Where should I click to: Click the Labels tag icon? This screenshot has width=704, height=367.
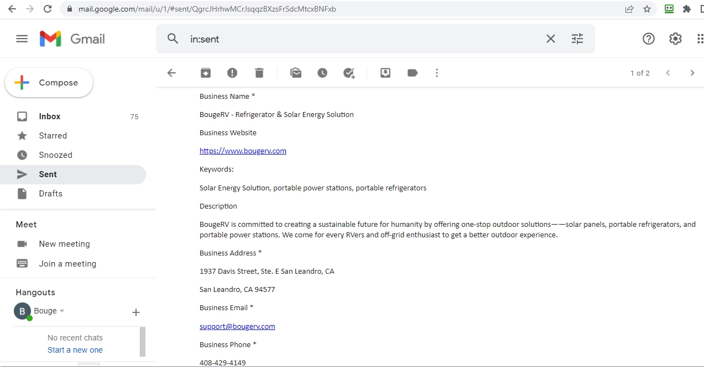[x=413, y=73]
